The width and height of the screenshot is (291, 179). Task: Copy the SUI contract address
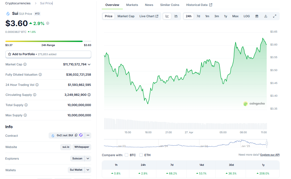[76, 135]
